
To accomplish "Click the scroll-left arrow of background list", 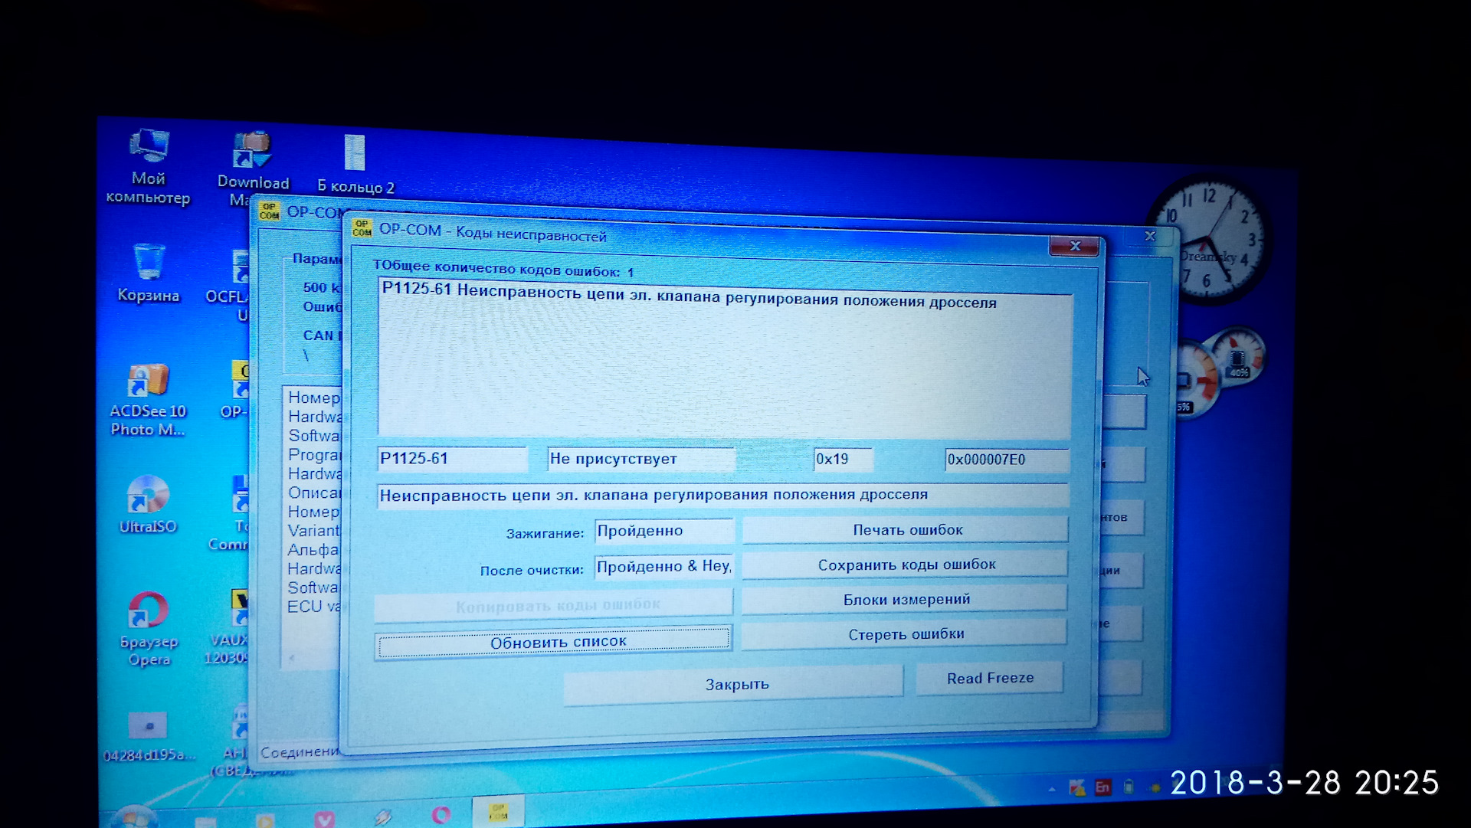I will [291, 658].
